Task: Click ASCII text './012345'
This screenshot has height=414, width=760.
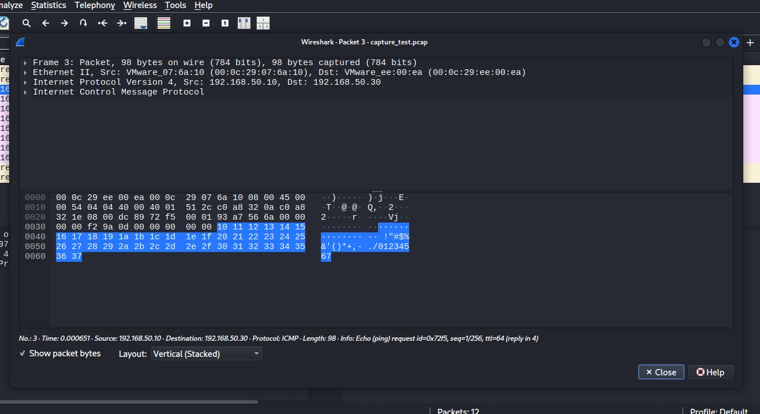Action: pyautogui.click(x=388, y=247)
